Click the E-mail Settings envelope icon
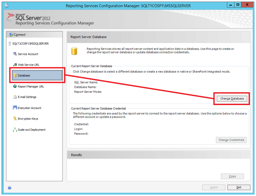 coord(15,97)
